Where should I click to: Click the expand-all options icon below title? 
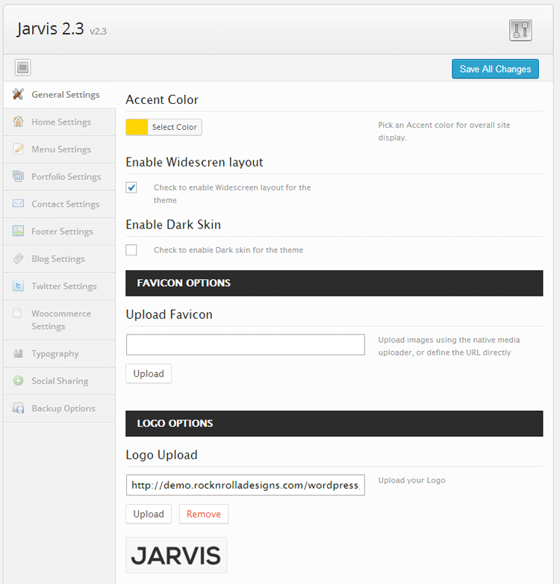(x=22, y=68)
